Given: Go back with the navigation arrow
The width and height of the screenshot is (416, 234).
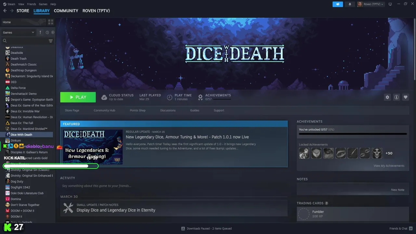Looking at the screenshot, I should [x=5, y=11].
